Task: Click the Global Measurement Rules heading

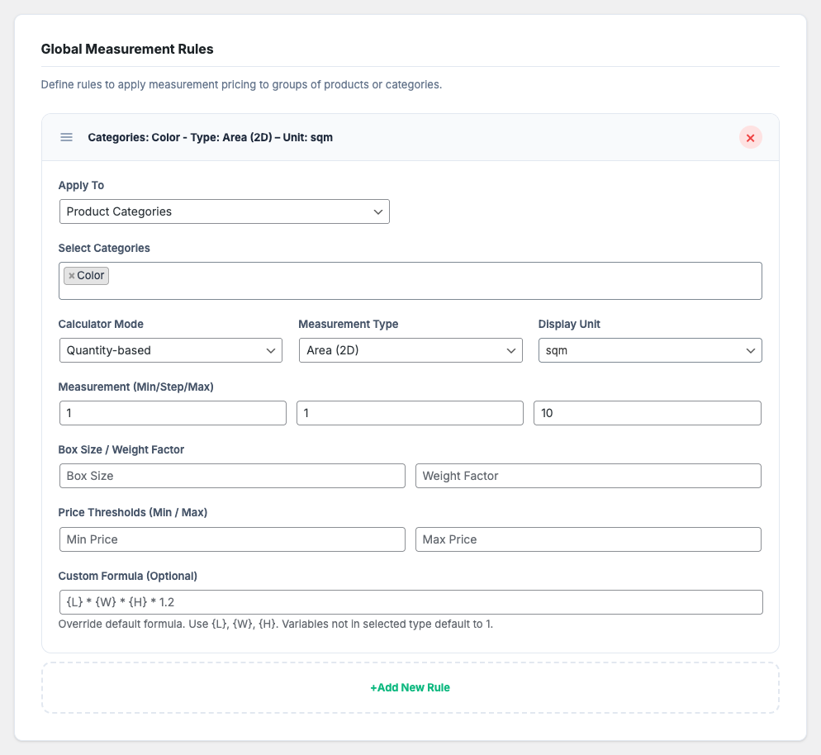Action: 127,50
